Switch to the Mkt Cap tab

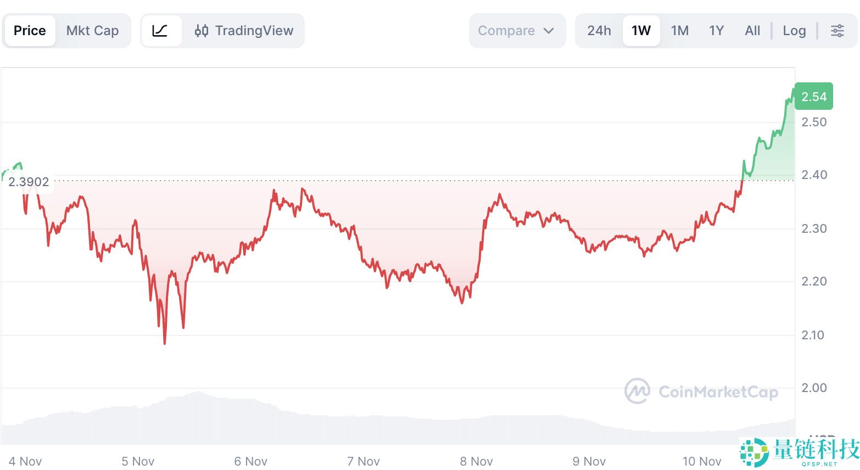pos(92,31)
